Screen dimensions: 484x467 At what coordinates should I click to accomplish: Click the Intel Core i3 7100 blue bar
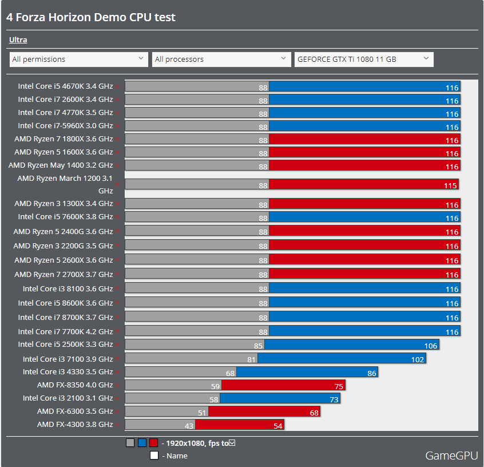342,359
